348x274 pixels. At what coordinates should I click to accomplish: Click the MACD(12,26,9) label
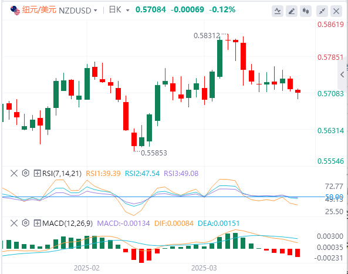(x=67, y=223)
